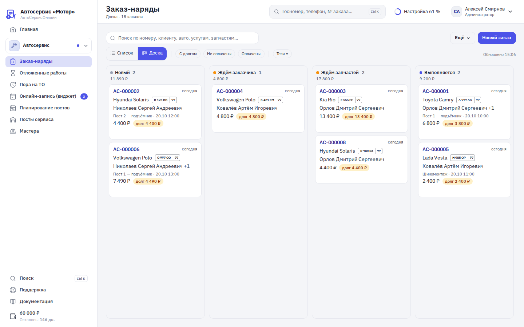Screen dimensions: 524x327
Task: Click the Поиск по номеру, клиенту field
Action: pyautogui.click(x=182, y=38)
